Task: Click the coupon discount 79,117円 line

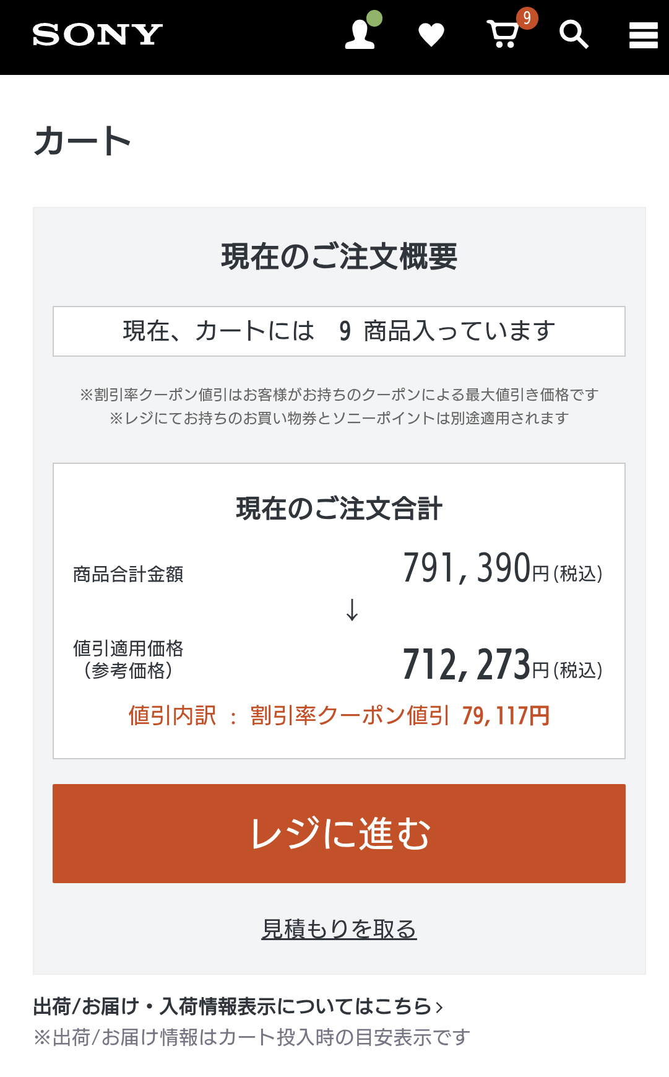Action: pyautogui.click(x=339, y=716)
